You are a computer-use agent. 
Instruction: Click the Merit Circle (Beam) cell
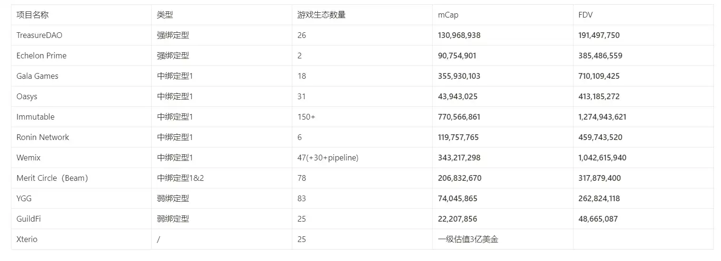click(x=52, y=178)
